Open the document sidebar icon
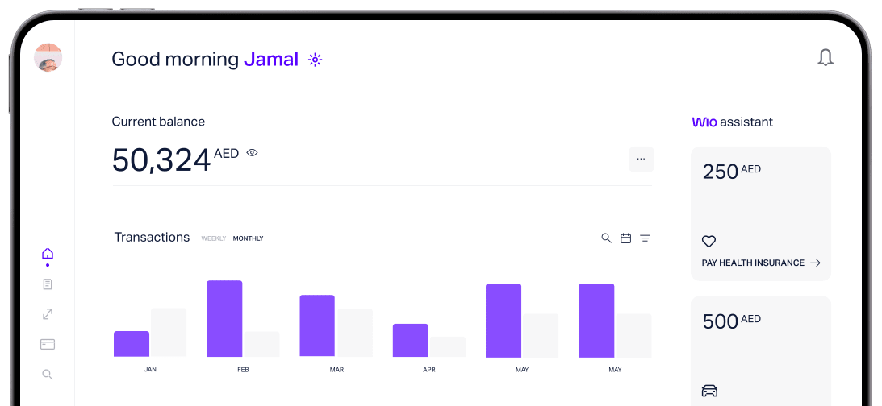The height and width of the screenshot is (406, 882). [x=48, y=284]
